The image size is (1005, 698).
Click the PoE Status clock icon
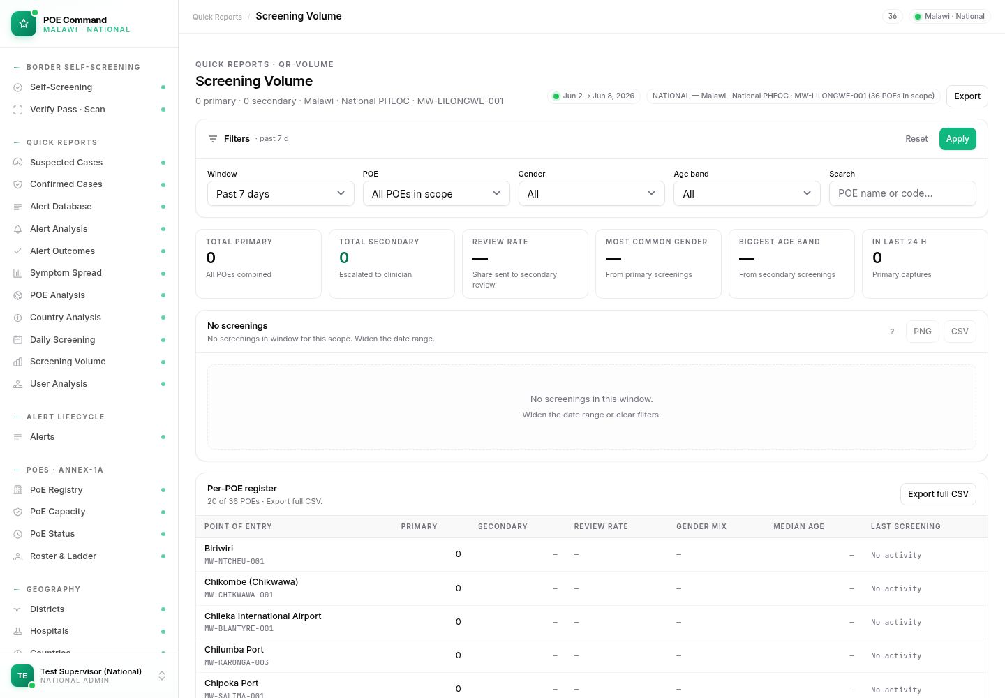coord(18,534)
